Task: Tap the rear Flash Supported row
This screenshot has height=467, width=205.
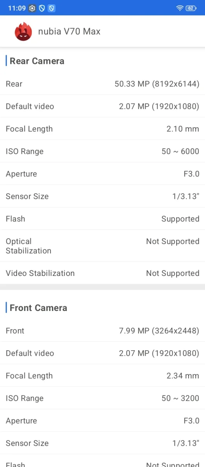Action: (102, 219)
